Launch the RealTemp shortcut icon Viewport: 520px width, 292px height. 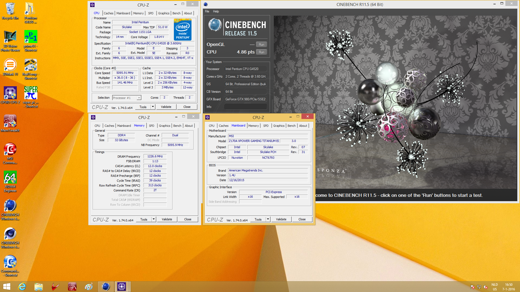click(31, 69)
